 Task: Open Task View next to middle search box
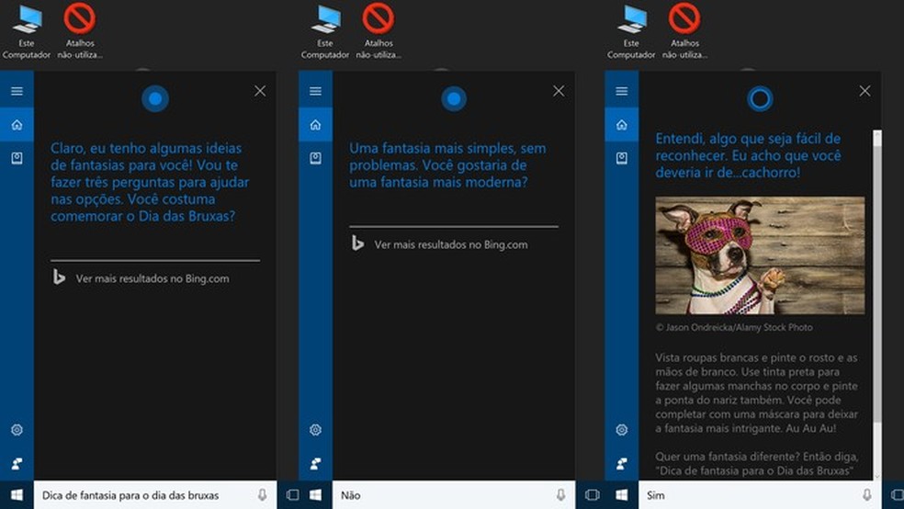592,495
